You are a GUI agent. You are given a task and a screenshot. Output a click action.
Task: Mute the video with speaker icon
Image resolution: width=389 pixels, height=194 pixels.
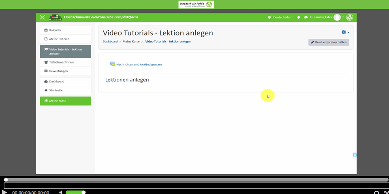click(61, 192)
